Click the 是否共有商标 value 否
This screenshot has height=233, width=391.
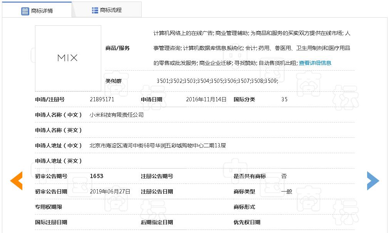(284, 176)
